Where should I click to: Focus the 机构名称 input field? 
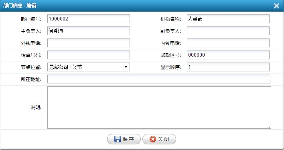228,19
